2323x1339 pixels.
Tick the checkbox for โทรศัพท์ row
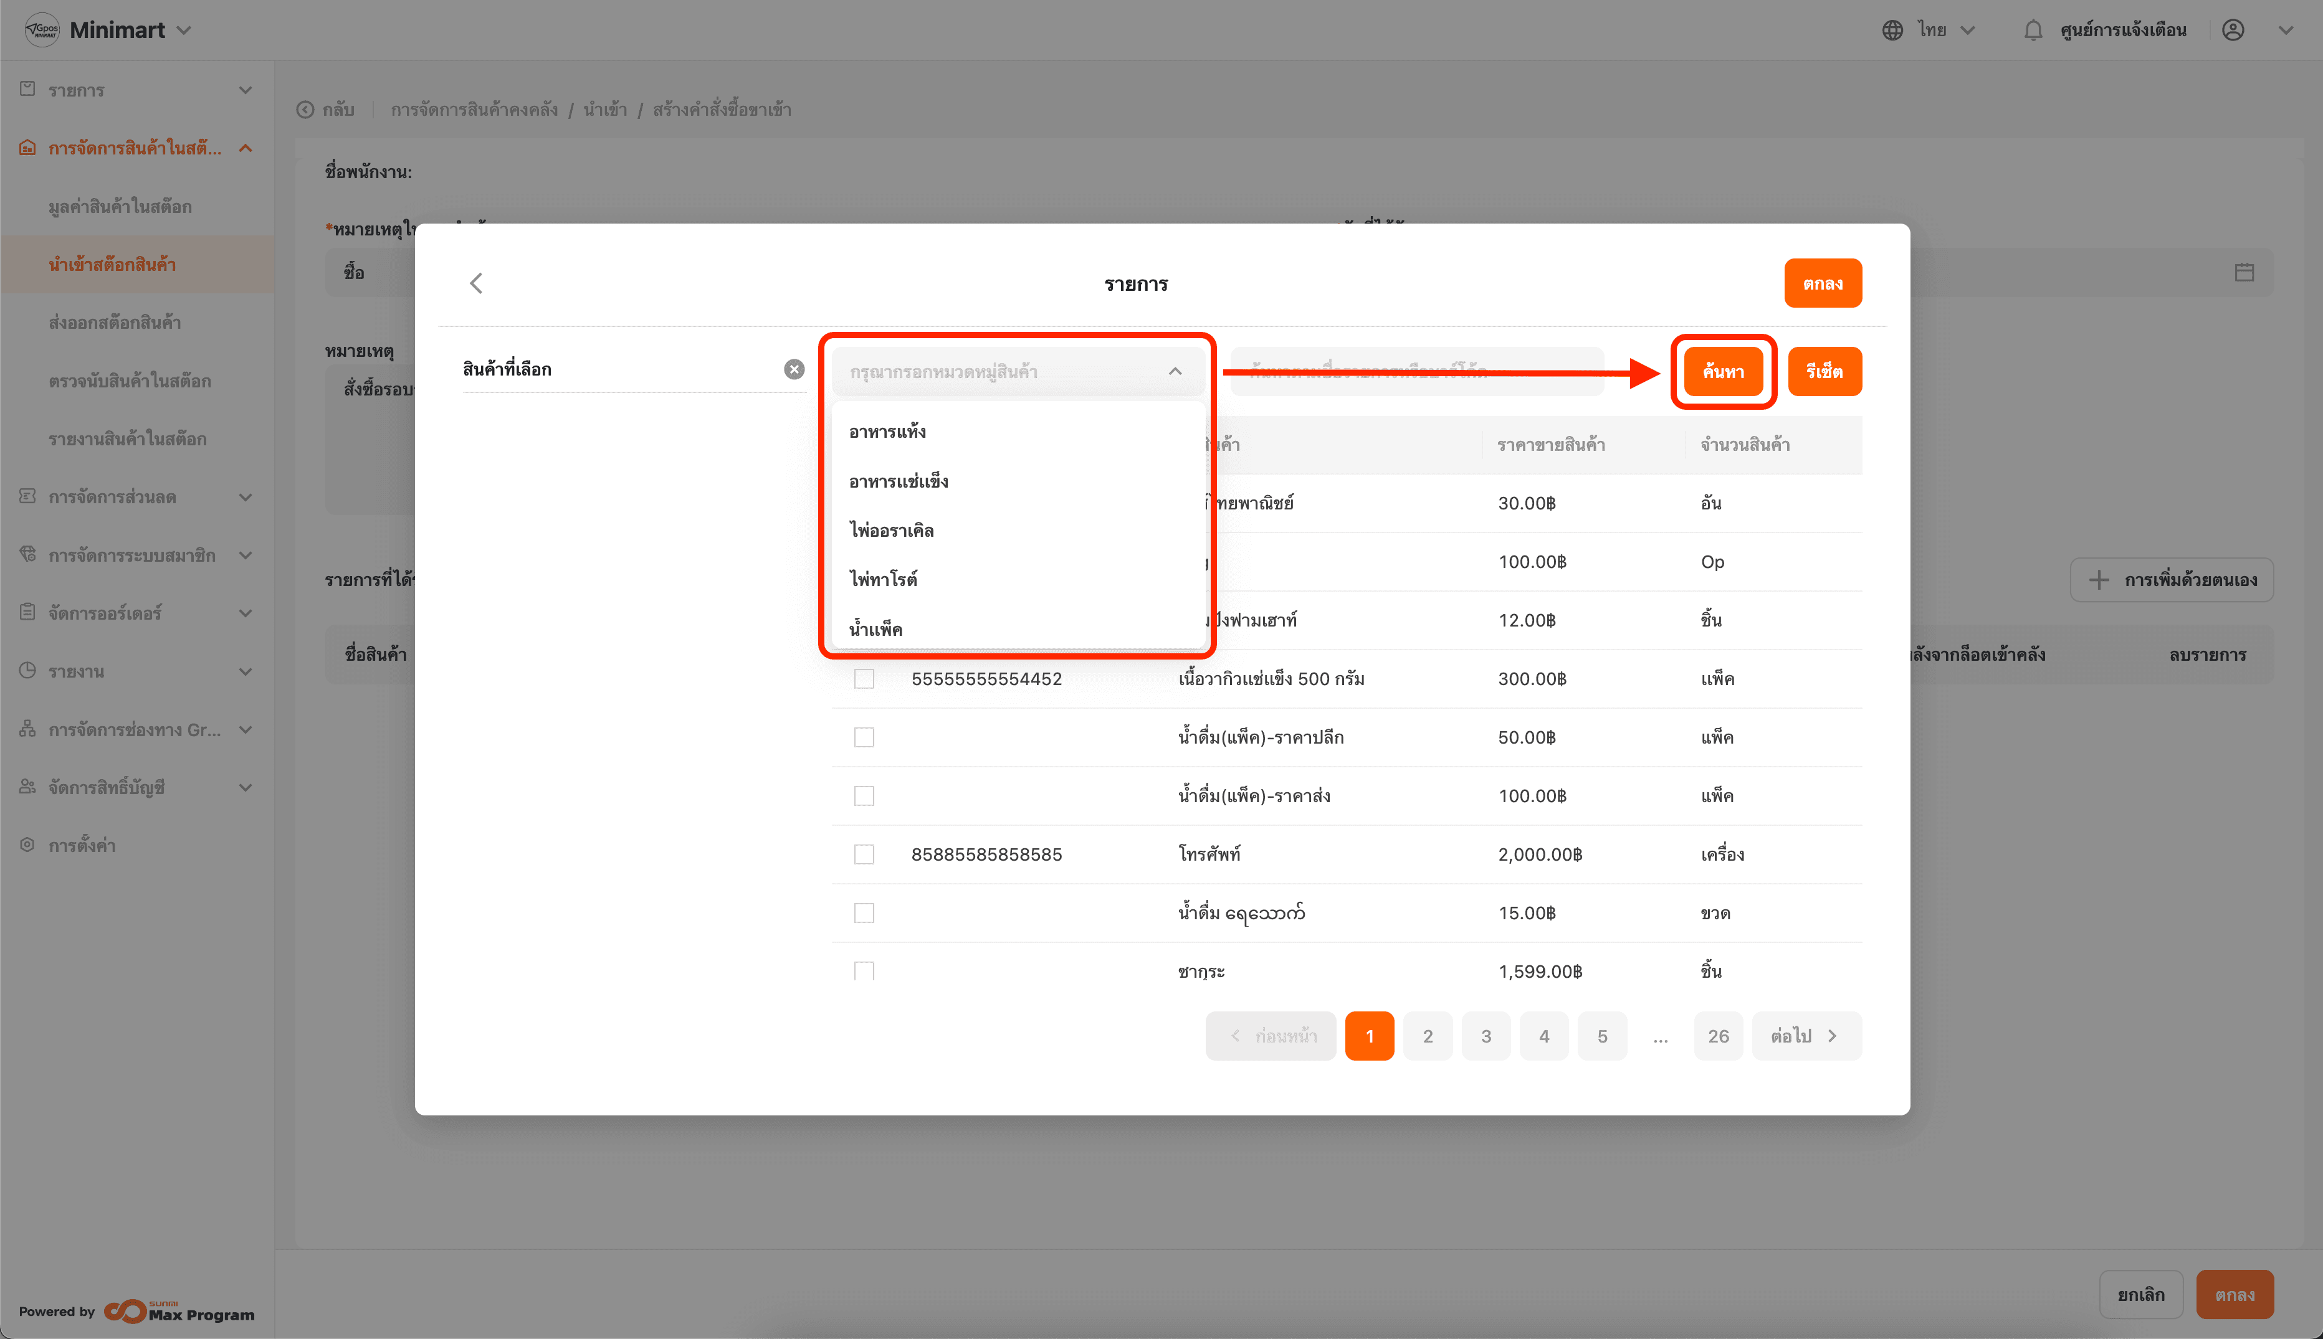(x=864, y=854)
